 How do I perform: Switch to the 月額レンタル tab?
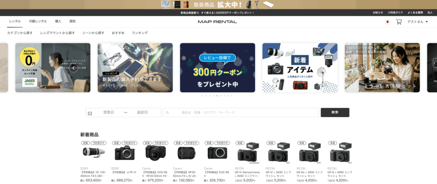point(38,21)
